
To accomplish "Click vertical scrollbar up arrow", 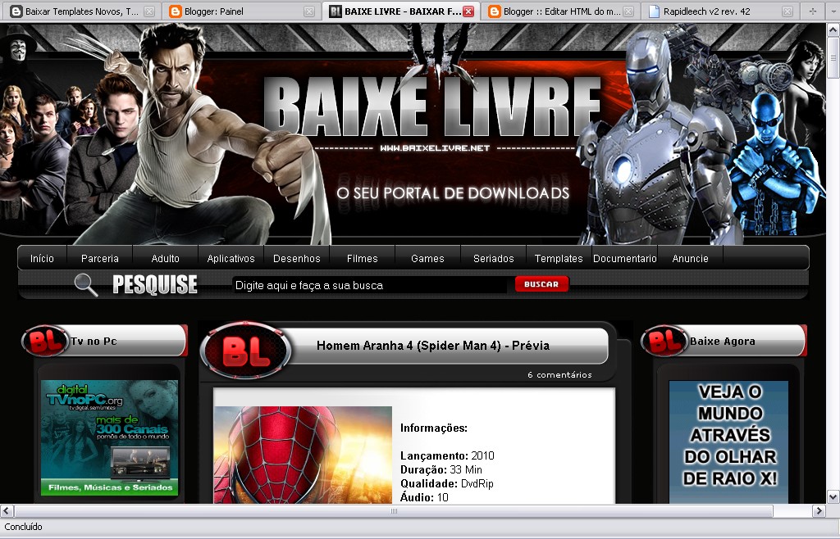I will click(x=833, y=30).
